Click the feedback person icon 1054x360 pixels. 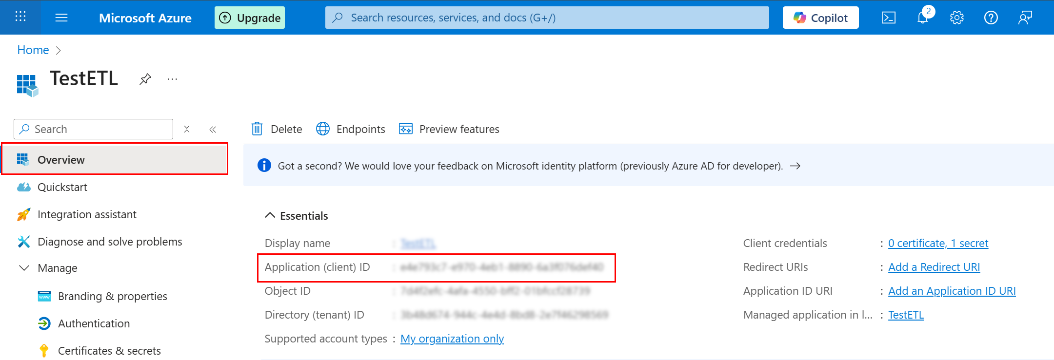pyautogui.click(x=1025, y=18)
